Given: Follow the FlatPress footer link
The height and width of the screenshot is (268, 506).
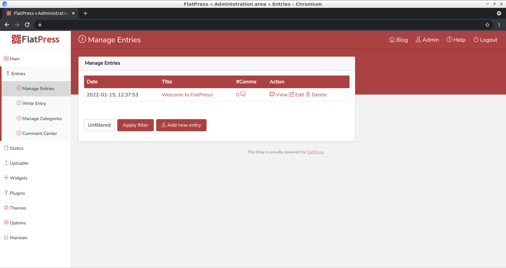Looking at the screenshot, I should coord(315,152).
